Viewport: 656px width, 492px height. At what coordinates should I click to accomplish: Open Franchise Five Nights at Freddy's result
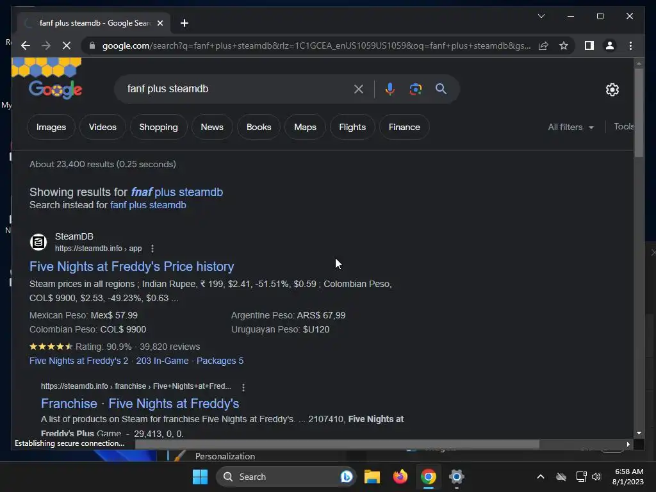click(x=140, y=404)
